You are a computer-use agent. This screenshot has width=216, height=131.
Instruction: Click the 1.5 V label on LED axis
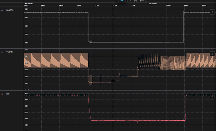pos(26,119)
